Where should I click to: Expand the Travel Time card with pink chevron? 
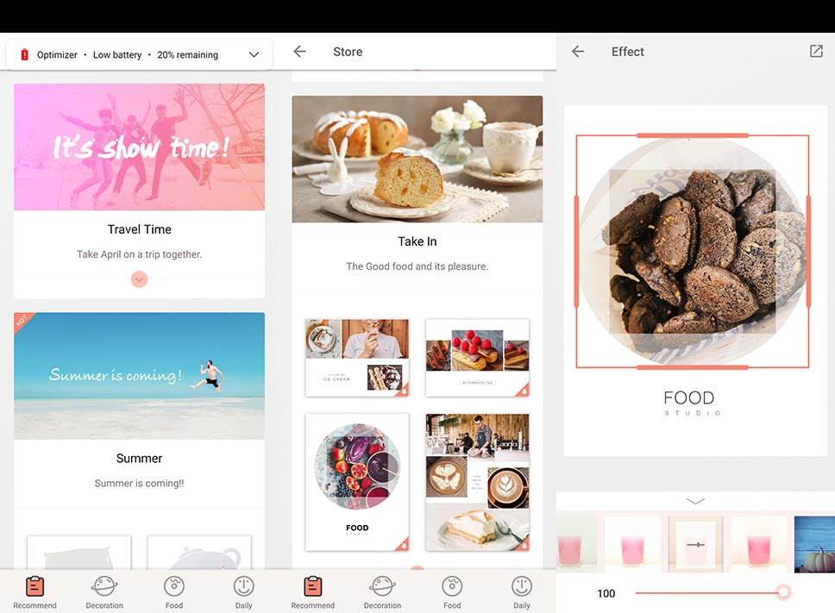click(139, 278)
